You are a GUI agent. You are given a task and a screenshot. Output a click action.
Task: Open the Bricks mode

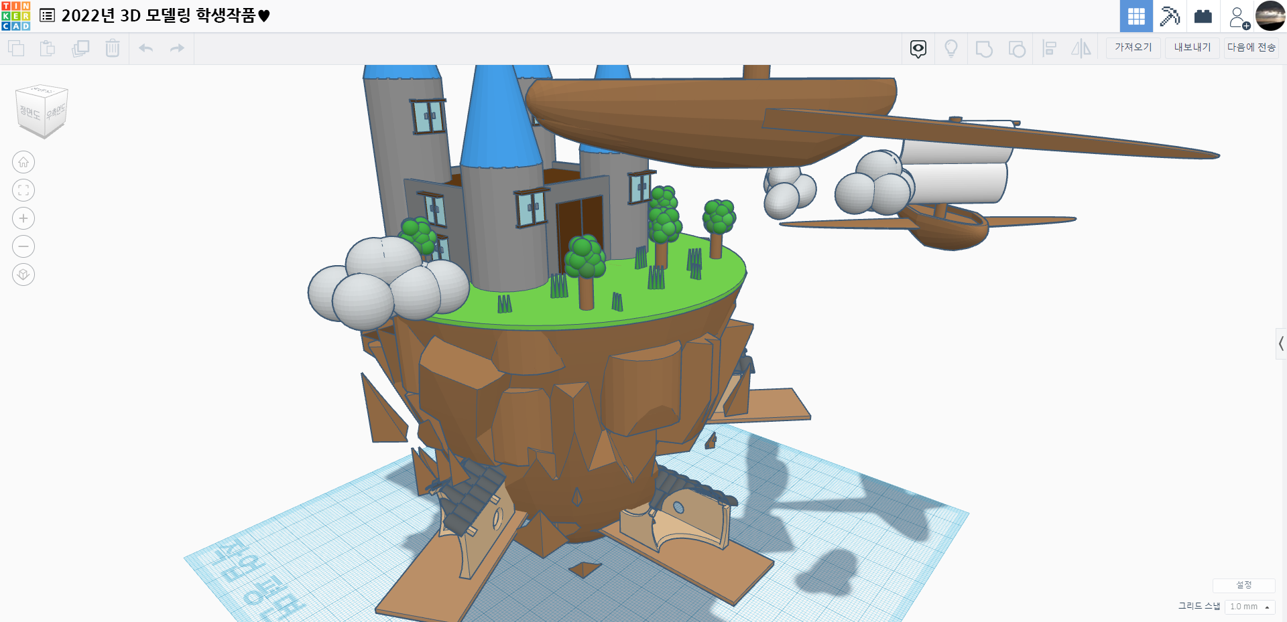click(1203, 16)
